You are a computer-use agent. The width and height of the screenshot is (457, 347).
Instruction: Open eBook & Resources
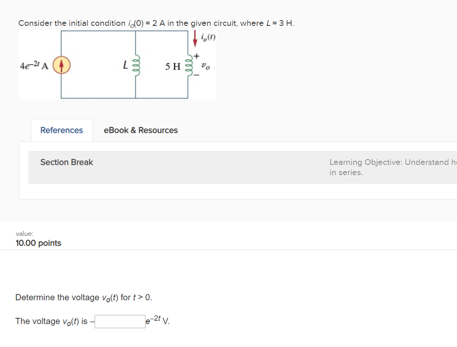141,130
